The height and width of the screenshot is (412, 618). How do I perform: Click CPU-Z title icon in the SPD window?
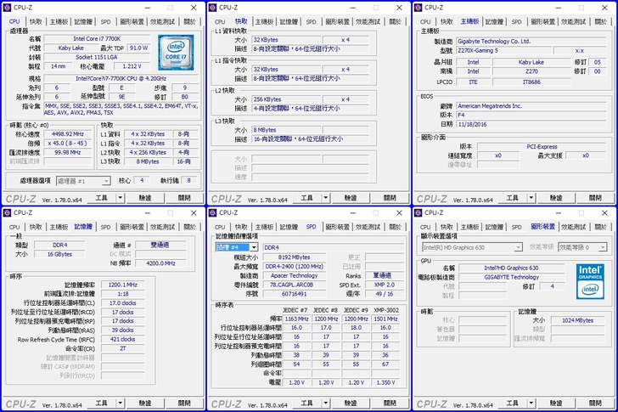pyautogui.click(x=212, y=213)
